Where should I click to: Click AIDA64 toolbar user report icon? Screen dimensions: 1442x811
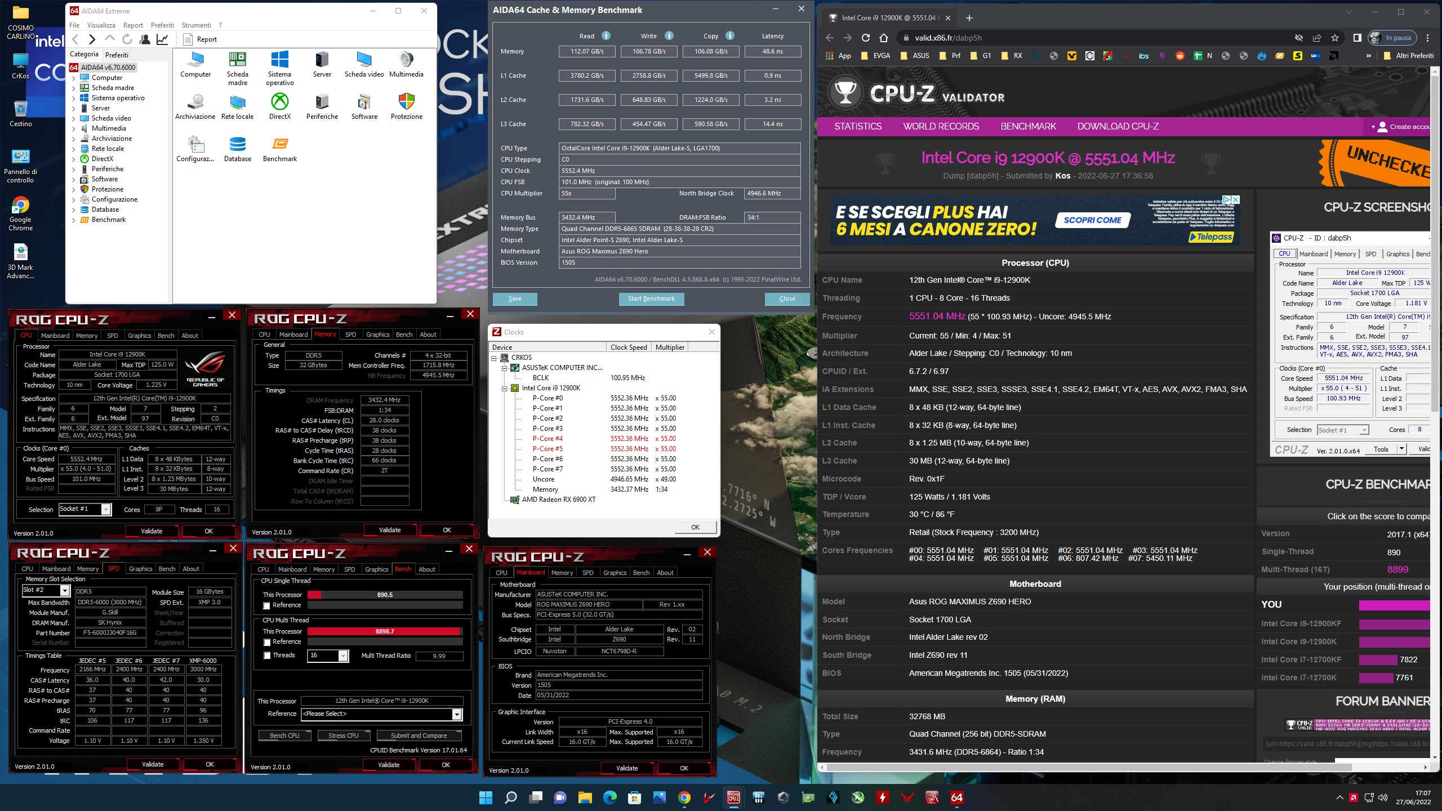pos(145,39)
